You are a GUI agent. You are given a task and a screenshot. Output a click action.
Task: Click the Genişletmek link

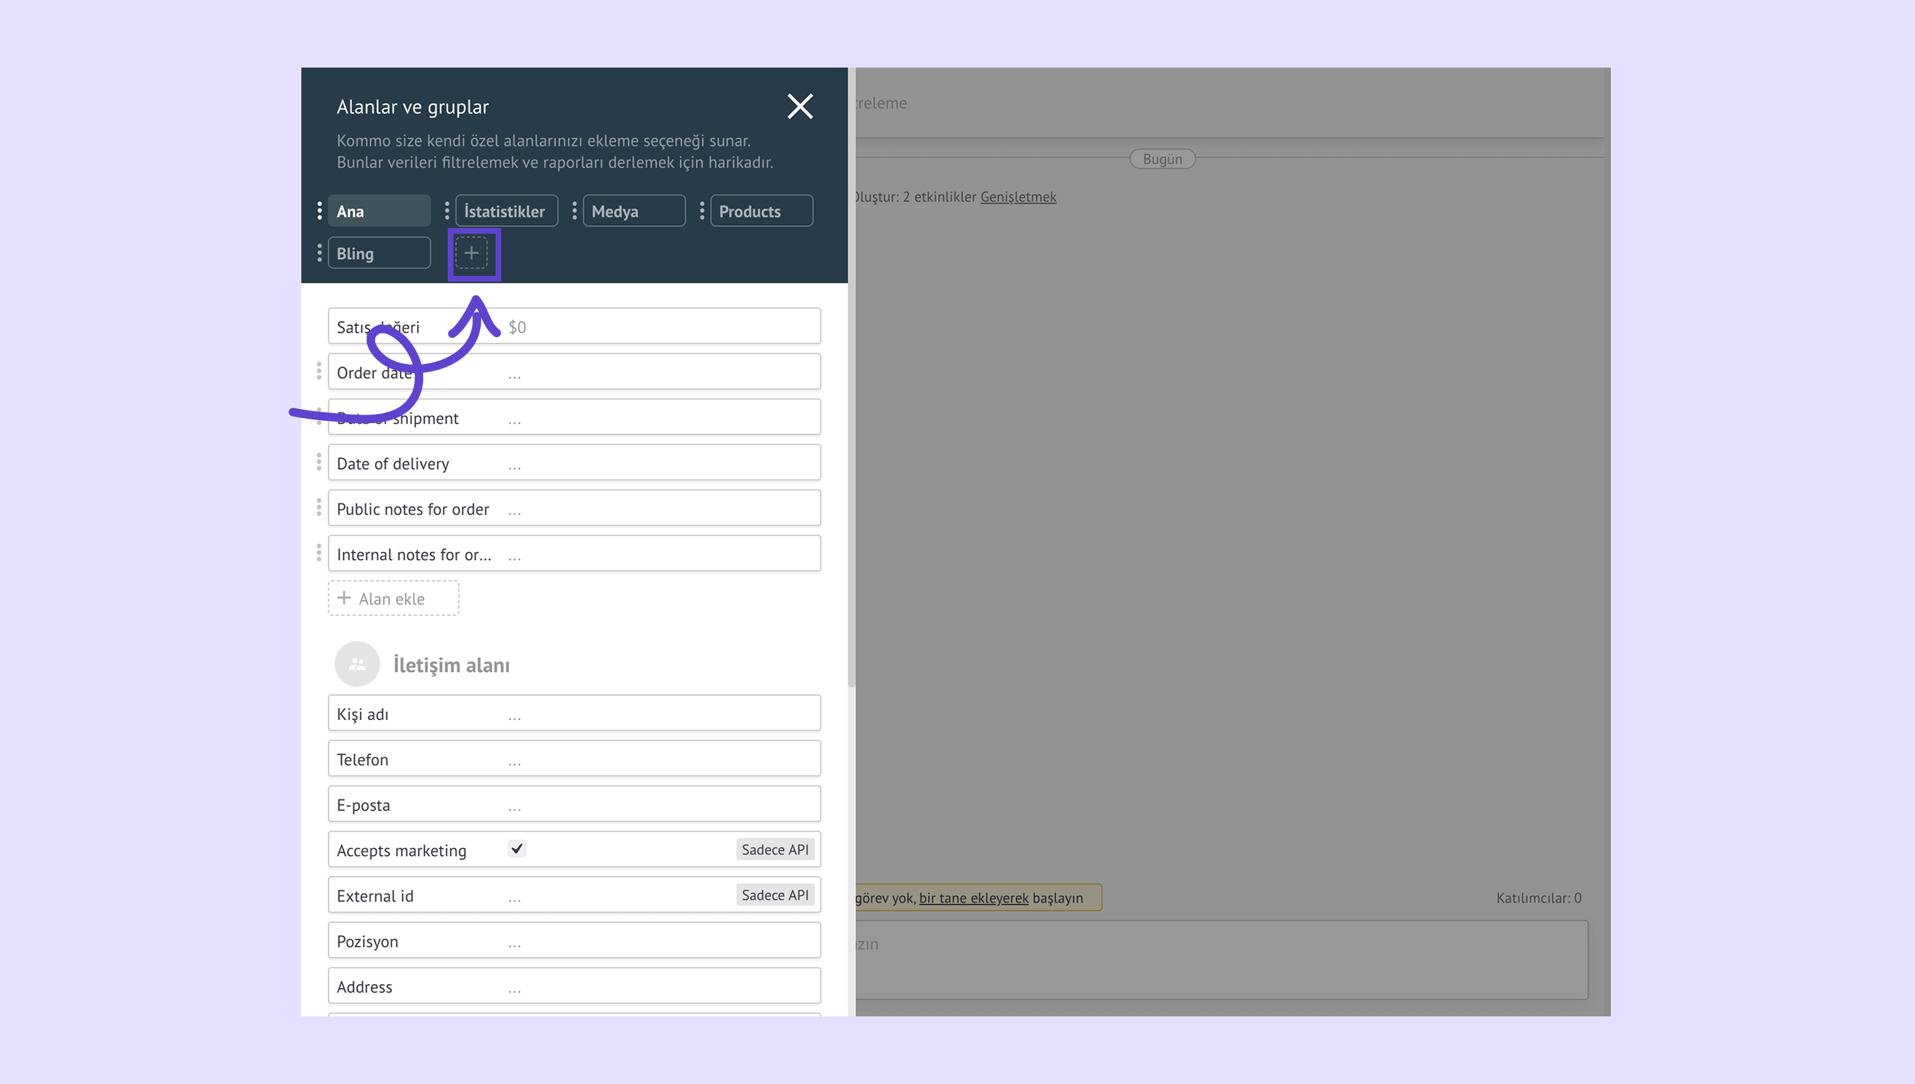[x=1018, y=196]
